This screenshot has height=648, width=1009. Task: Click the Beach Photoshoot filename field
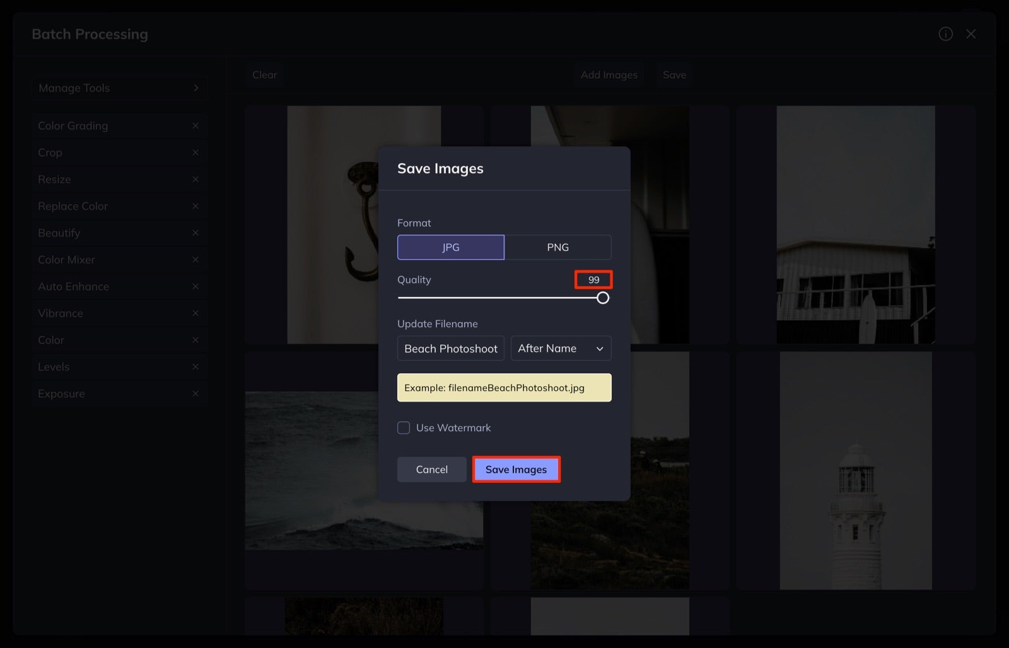450,348
